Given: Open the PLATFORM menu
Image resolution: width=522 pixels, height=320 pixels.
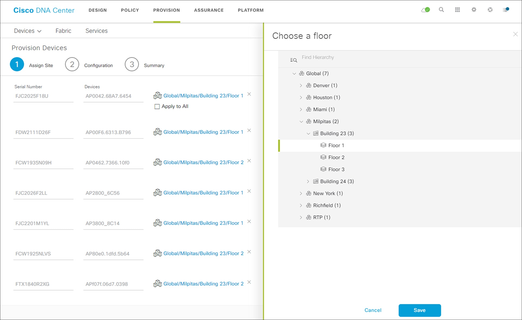Looking at the screenshot, I should click(251, 10).
